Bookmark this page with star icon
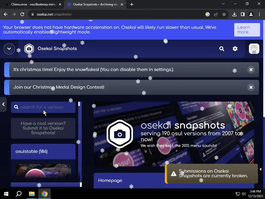 coord(224,15)
